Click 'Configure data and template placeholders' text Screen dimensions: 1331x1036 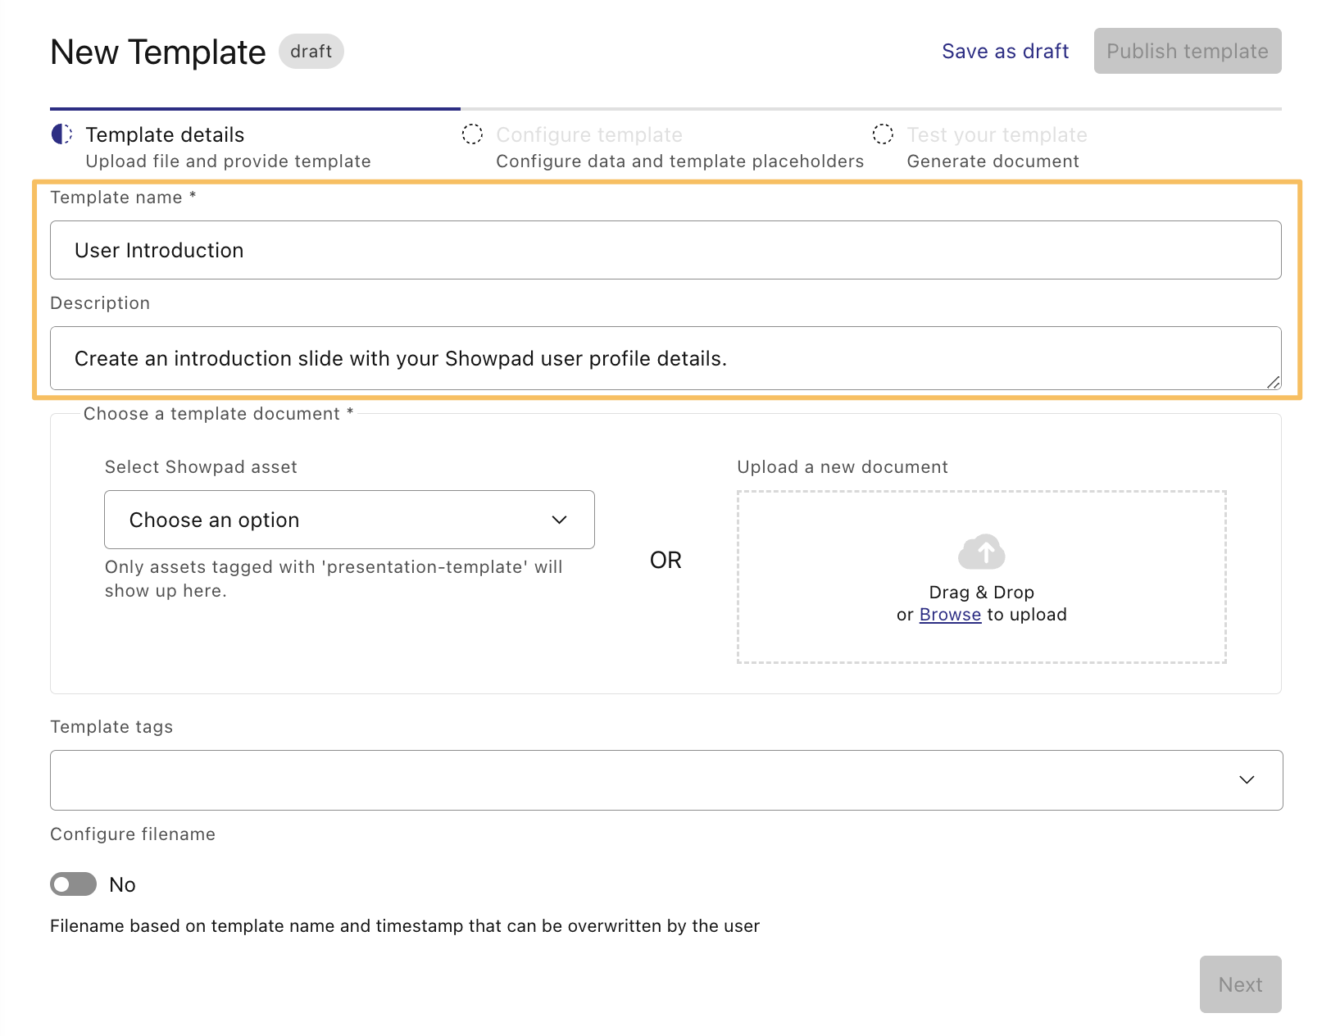point(680,161)
